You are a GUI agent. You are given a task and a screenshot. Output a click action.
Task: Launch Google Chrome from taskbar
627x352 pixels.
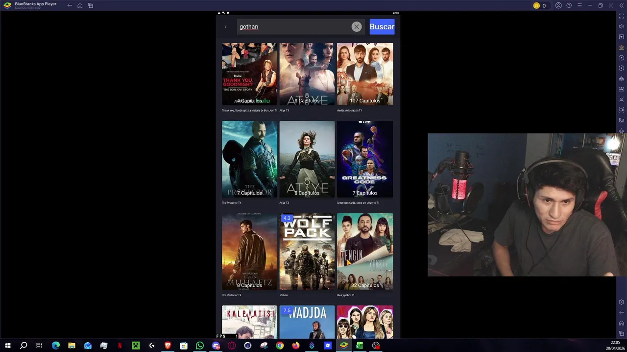pyautogui.click(x=279, y=346)
